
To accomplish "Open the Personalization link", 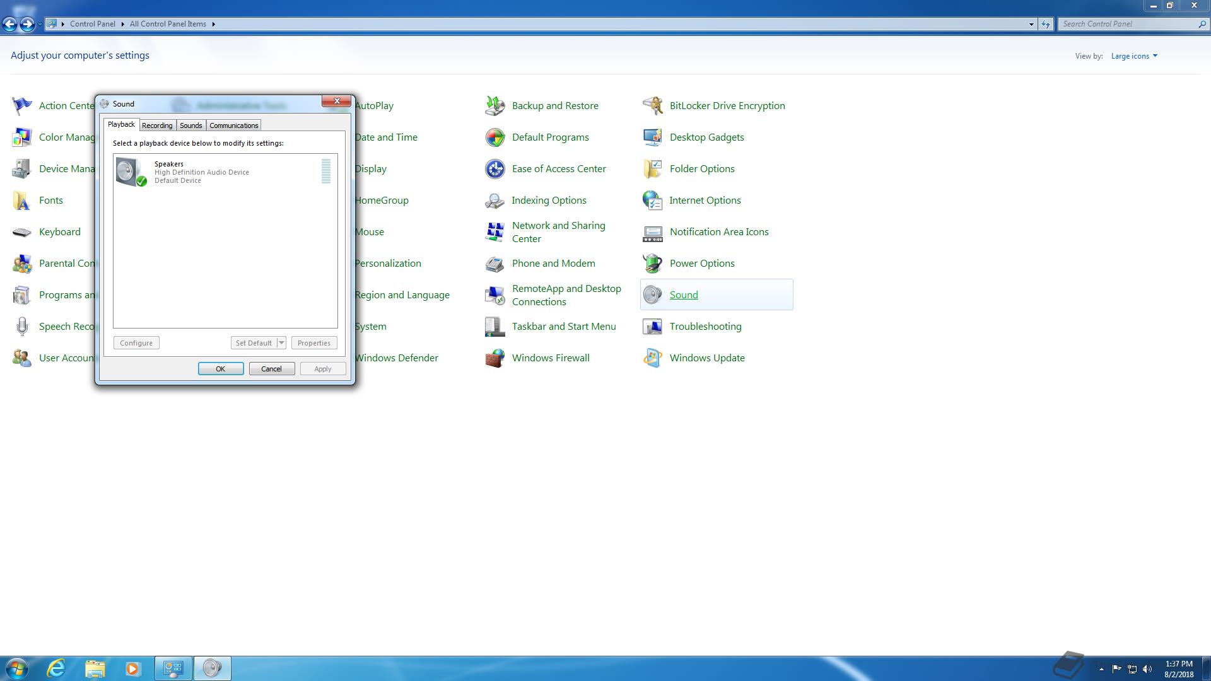I will (387, 264).
